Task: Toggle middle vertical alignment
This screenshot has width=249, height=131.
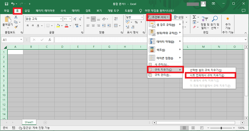Action: pyautogui.click(x=93, y=19)
